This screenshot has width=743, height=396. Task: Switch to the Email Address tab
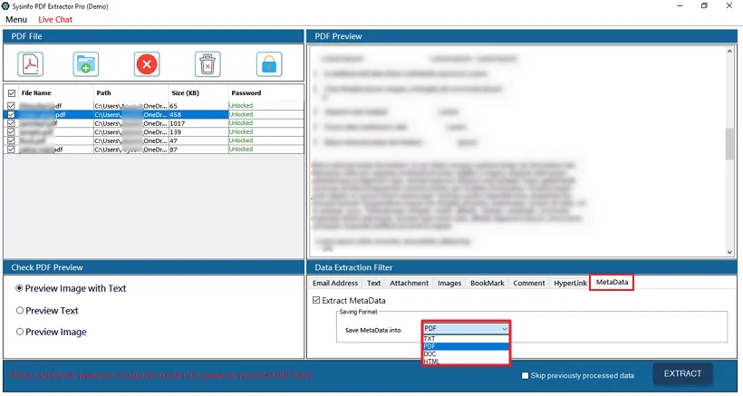tap(335, 283)
